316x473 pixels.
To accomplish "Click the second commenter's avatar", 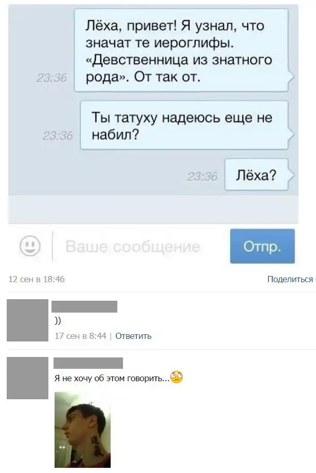I will (27, 378).
